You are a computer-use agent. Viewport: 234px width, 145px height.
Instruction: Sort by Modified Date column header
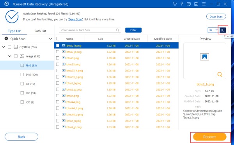click(x=163, y=38)
